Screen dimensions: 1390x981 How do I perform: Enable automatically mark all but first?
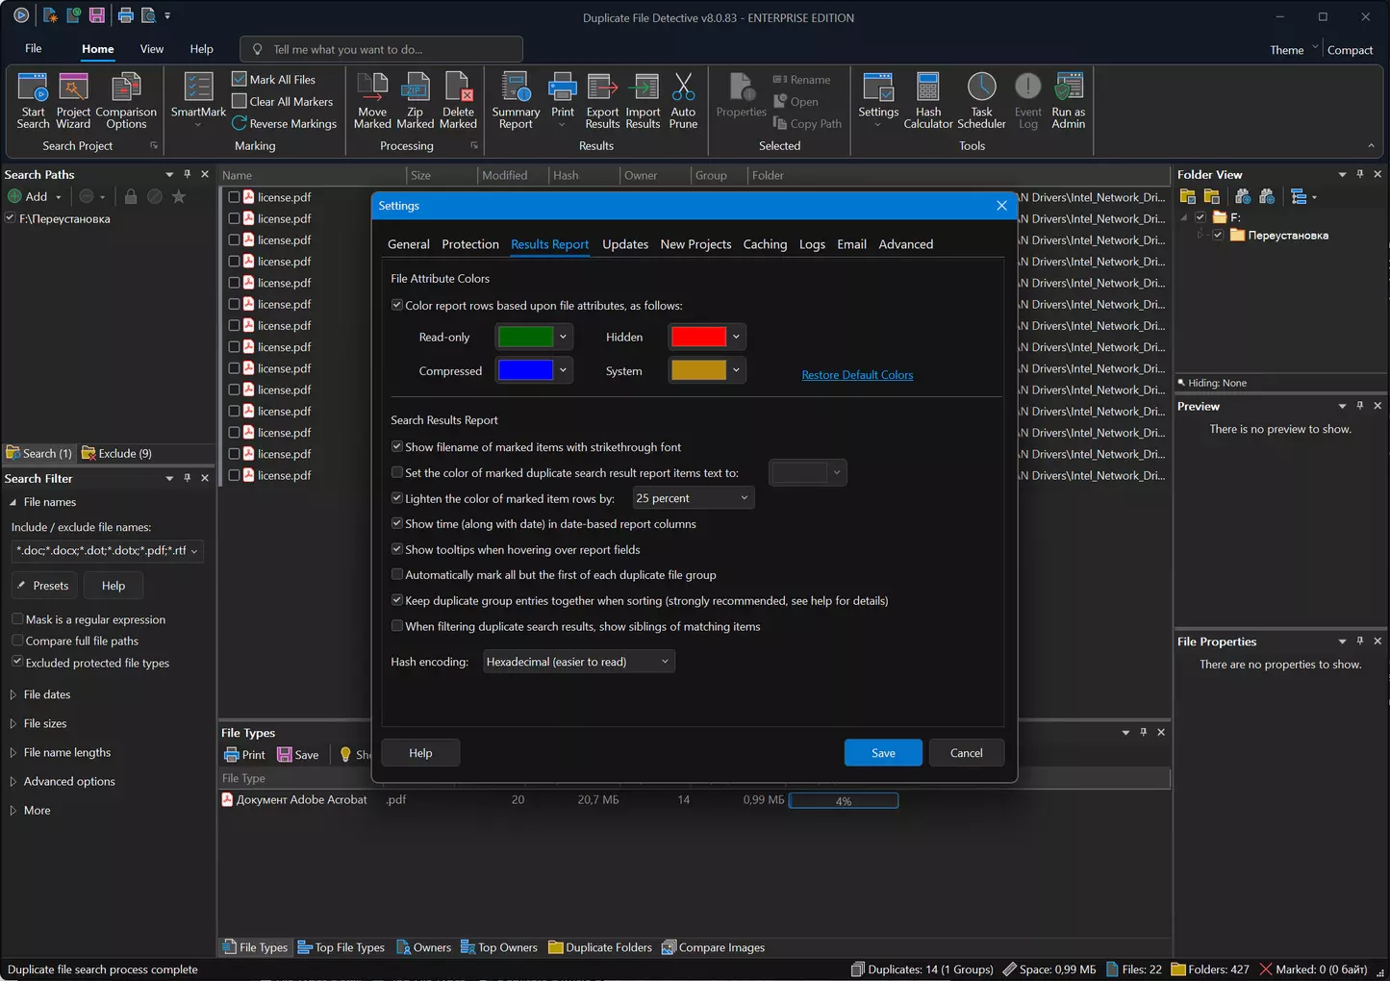(x=396, y=574)
